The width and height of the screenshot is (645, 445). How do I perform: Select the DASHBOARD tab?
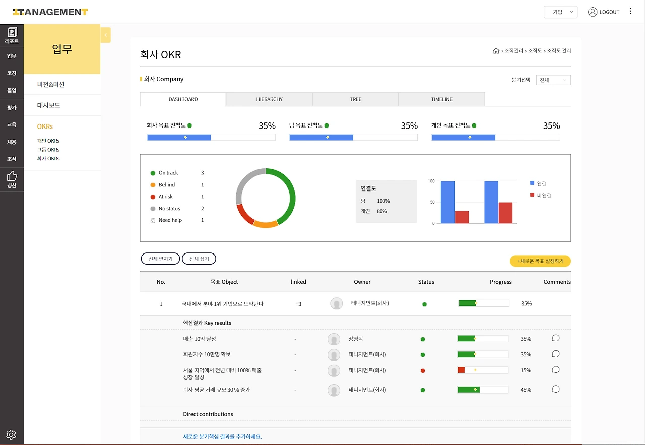coord(183,99)
